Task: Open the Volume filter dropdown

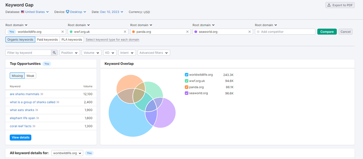Action: (92, 53)
